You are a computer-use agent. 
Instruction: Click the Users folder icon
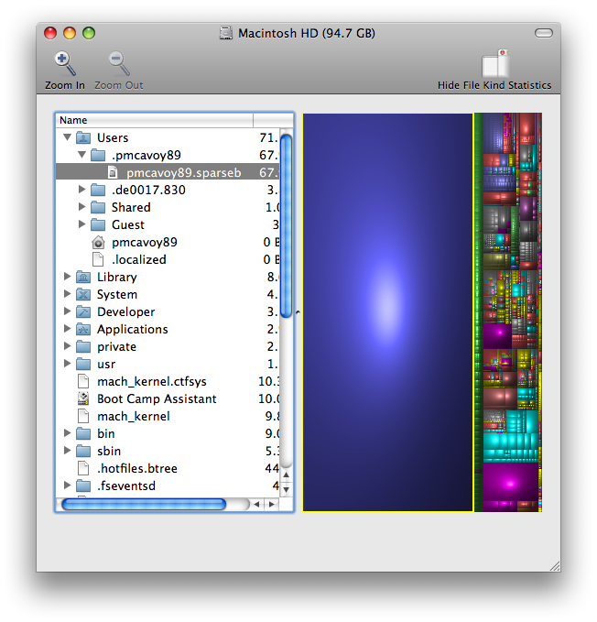click(x=83, y=137)
